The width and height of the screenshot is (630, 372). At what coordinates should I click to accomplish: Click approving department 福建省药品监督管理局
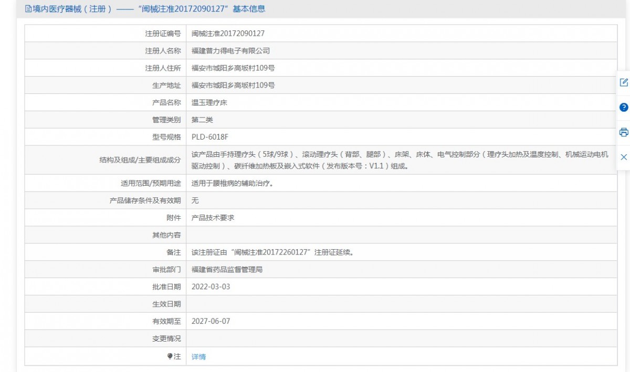pyautogui.click(x=227, y=270)
